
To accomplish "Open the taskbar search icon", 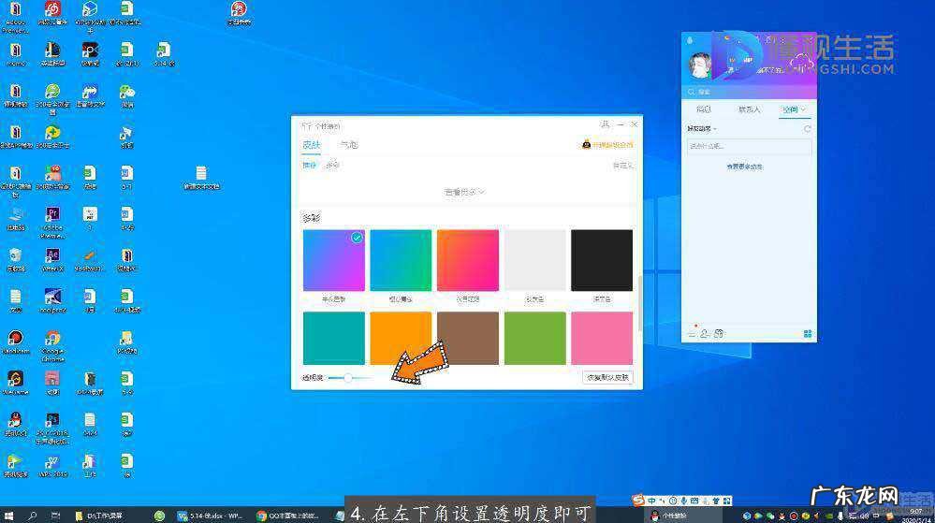I will coord(32,516).
